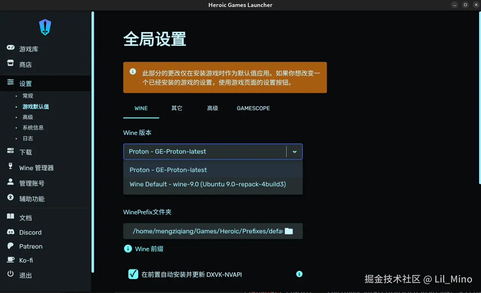Open the Ko-fi page
Viewport: 481px width, 293px height.
pos(27,260)
